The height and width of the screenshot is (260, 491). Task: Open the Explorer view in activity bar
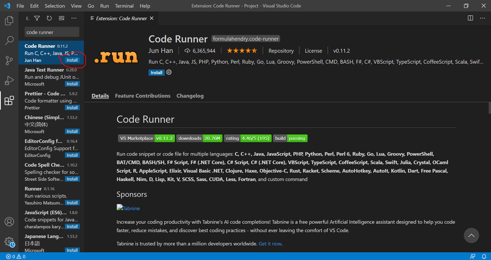pos(9,21)
